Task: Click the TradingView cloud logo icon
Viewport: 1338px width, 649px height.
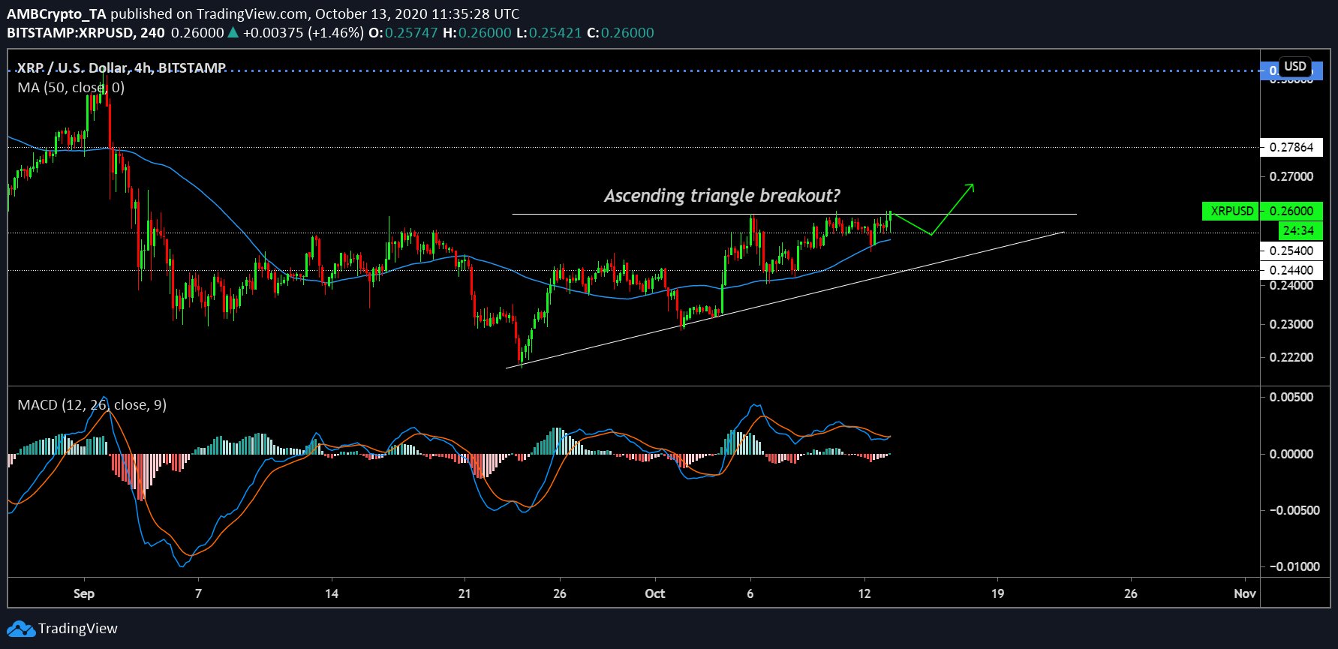Action: [x=21, y=629]
